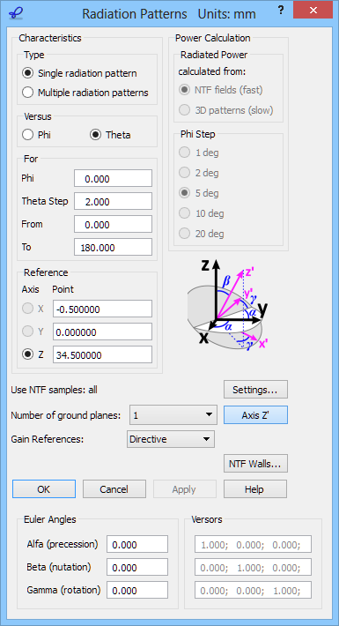Click the 'Gain References:' label

[x=47, y=439]
